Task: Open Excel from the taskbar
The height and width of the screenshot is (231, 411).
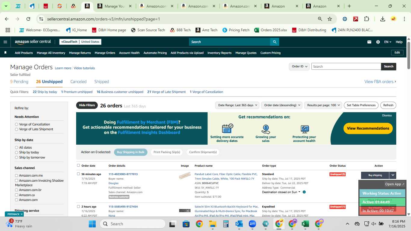Action: pyautogui.click(x=305, y=224)
